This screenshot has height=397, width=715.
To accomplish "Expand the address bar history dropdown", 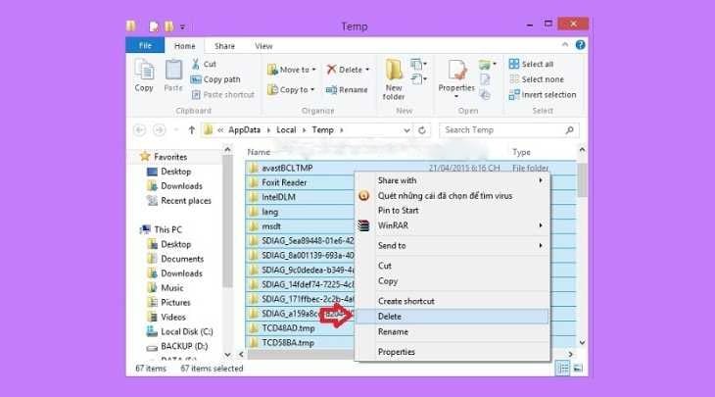I will 406,130.
